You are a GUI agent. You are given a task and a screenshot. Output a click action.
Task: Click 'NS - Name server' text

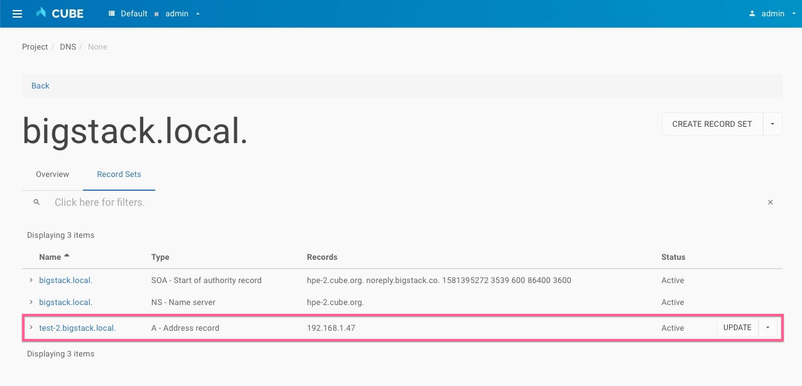pos(184,303)
